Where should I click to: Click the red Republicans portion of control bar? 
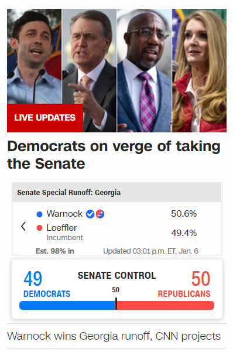(x=166, y=306)
